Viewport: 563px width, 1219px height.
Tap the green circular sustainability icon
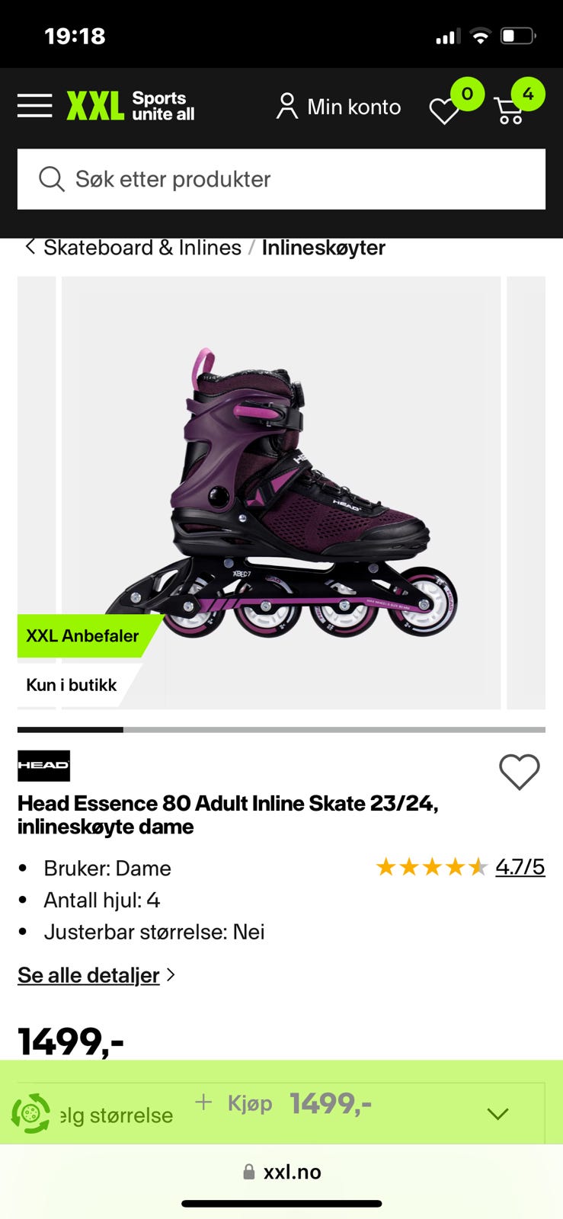click(30, 1113)
